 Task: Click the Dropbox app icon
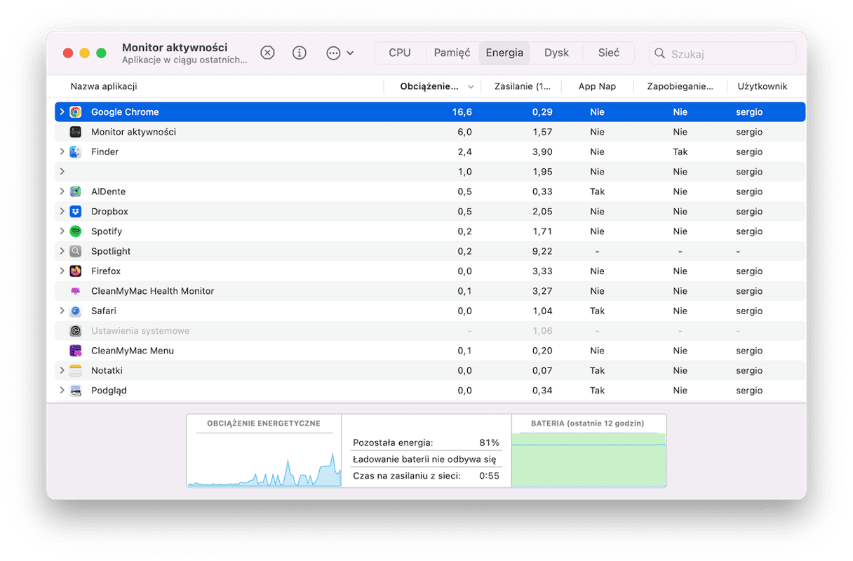tap(76, 211)
